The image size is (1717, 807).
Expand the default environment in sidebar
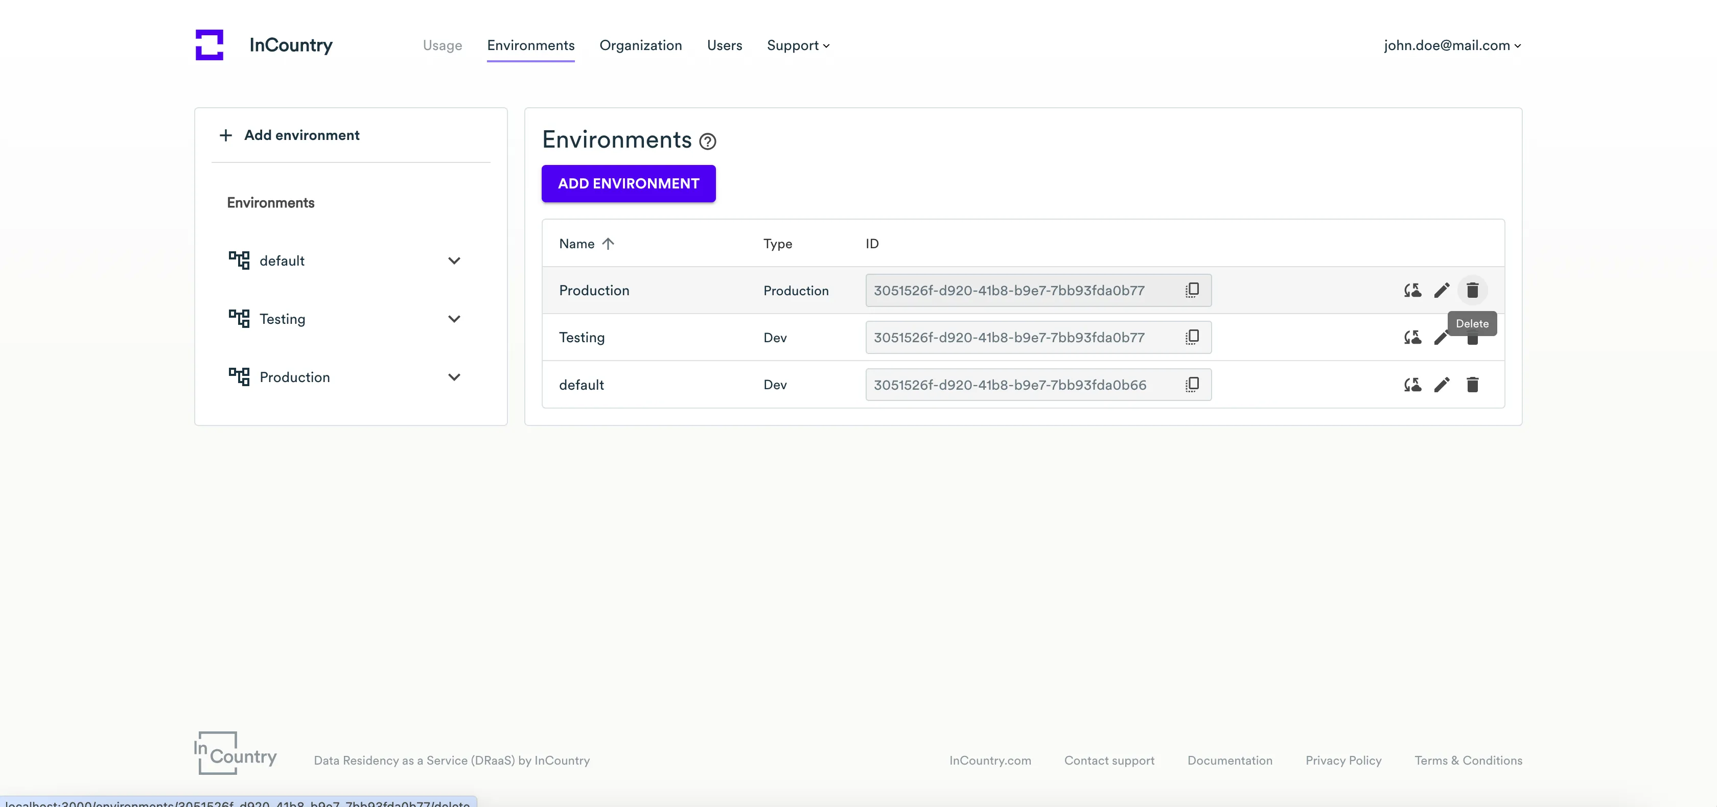pyautogui.click(x=454, y=260)
